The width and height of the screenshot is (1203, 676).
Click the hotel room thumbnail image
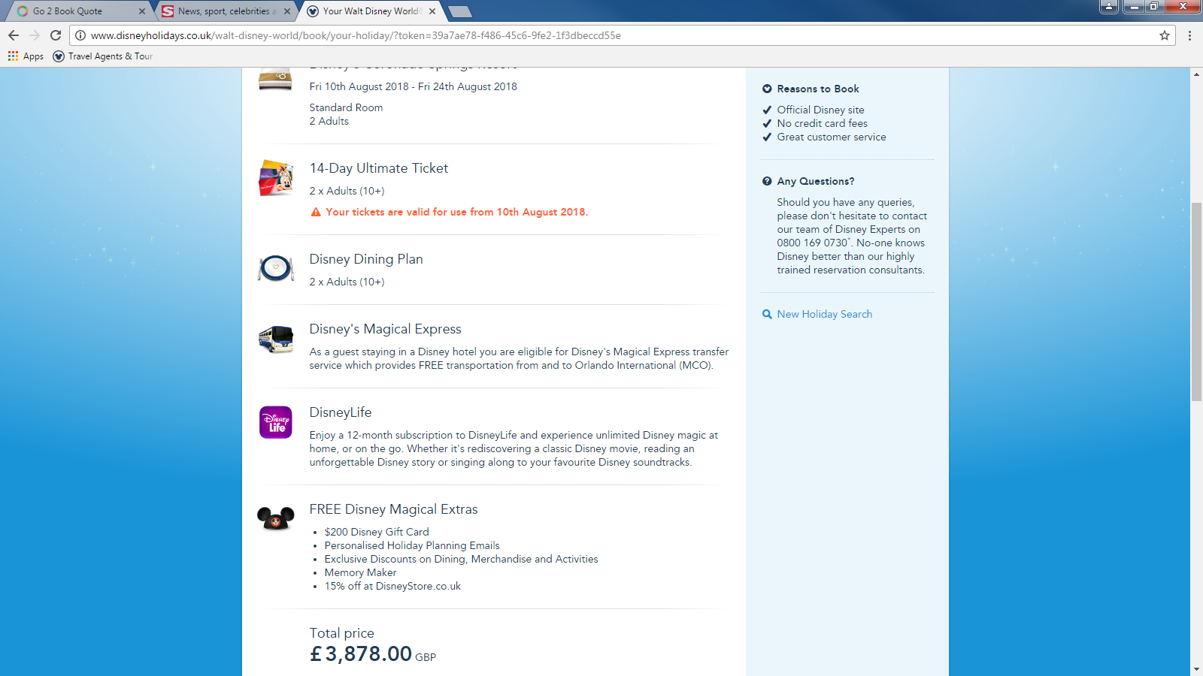(275, 78)
